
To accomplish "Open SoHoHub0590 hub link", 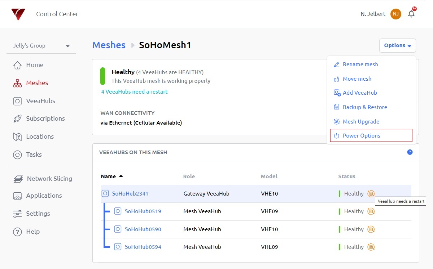I will [143, 229].
